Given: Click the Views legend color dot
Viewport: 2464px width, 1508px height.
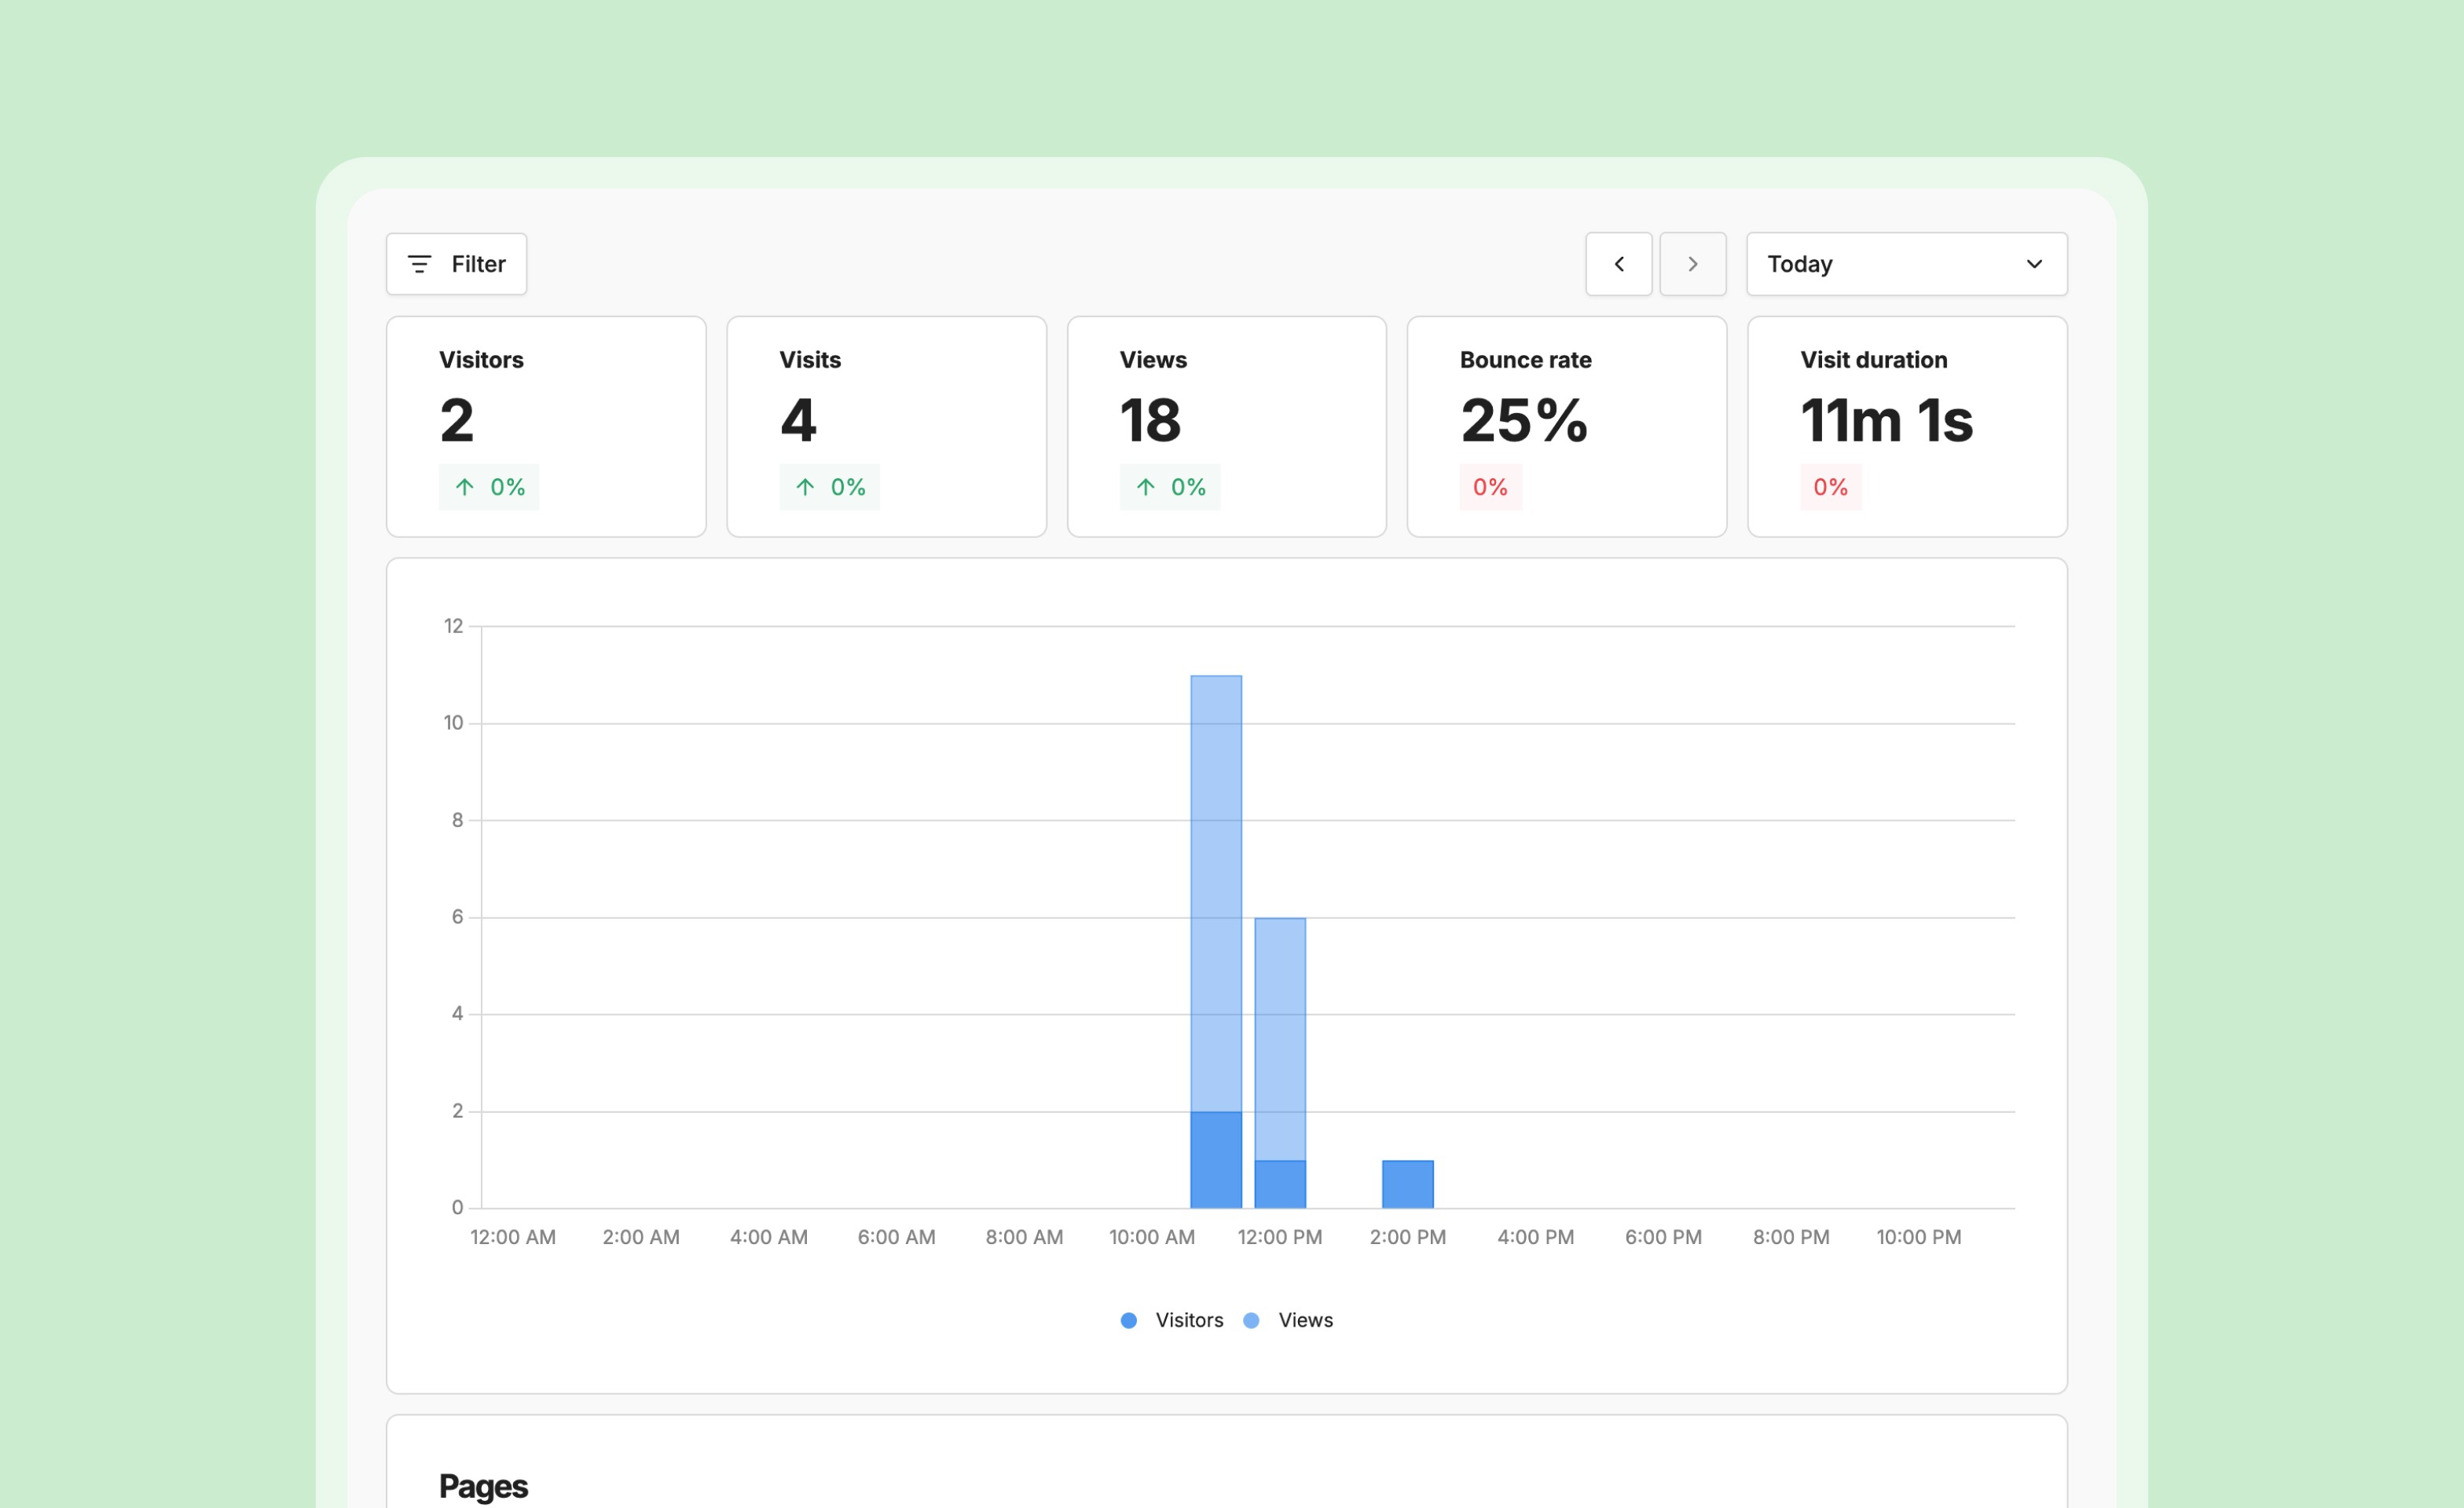Looking at the screenshot, I should point(1250,1320).
